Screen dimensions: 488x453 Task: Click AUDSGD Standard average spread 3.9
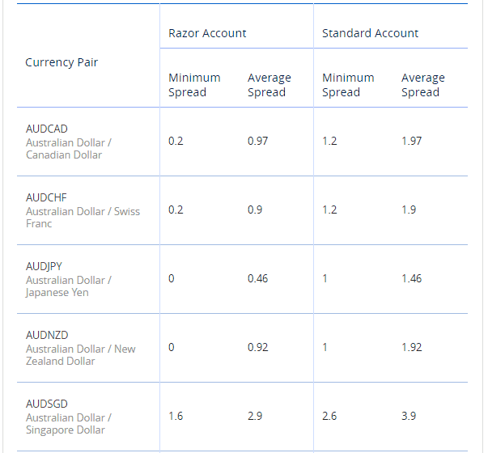409,417
